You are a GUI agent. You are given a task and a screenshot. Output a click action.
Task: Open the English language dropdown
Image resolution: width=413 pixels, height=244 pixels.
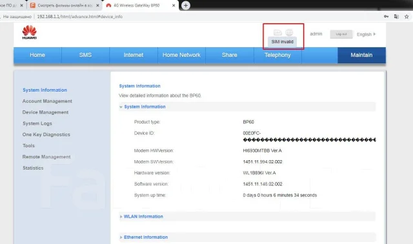point(366,34)
